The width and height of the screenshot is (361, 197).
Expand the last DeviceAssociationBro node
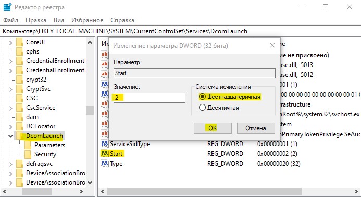(x=10, y=183)
